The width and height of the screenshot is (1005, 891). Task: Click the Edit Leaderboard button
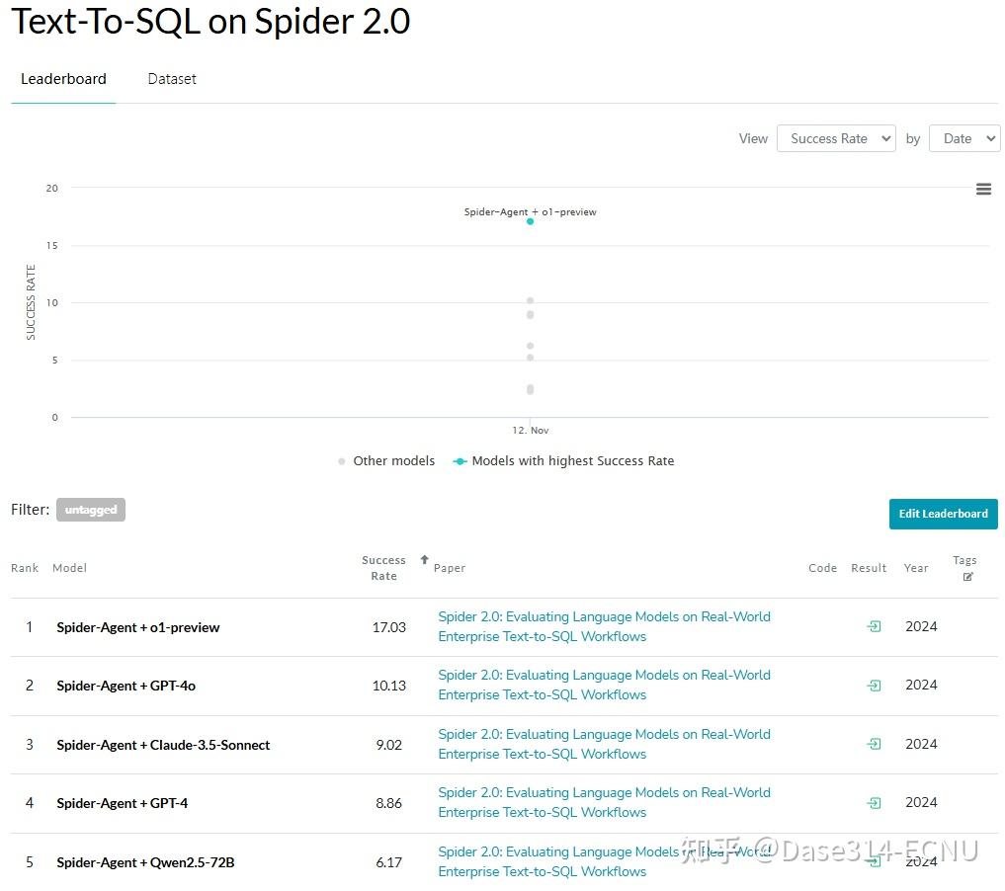(943, 514)
